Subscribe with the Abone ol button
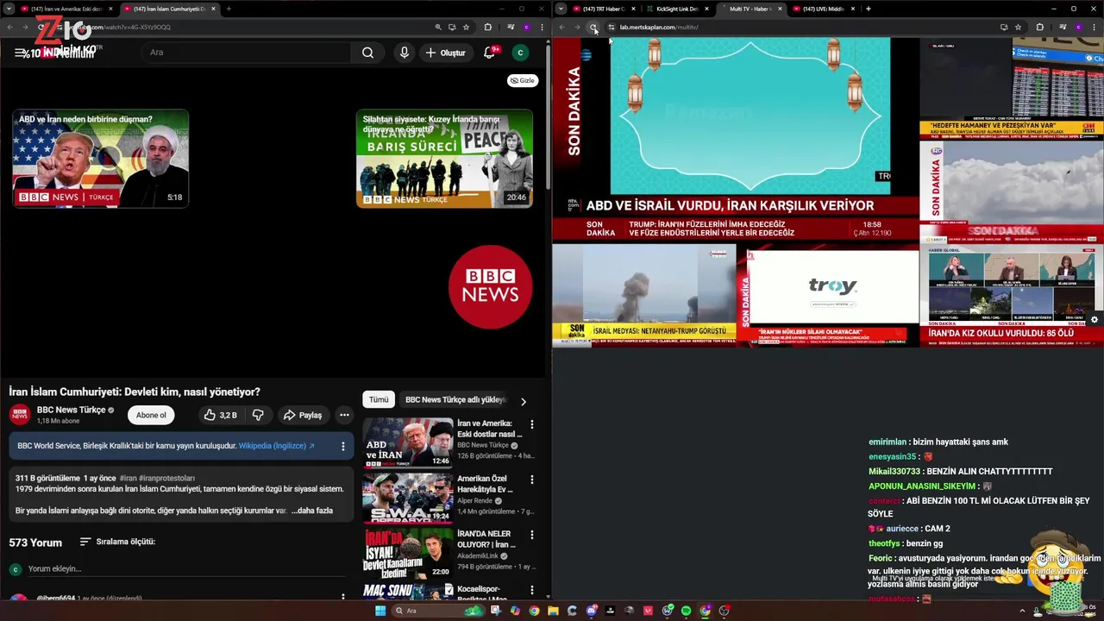 click(x=151, y=415)
